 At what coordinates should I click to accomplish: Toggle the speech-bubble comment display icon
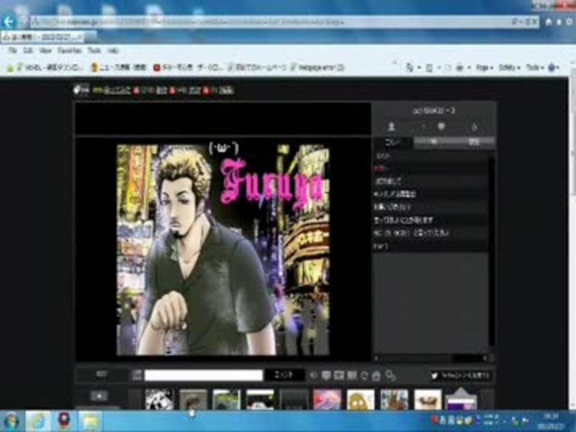pos(326,376)
